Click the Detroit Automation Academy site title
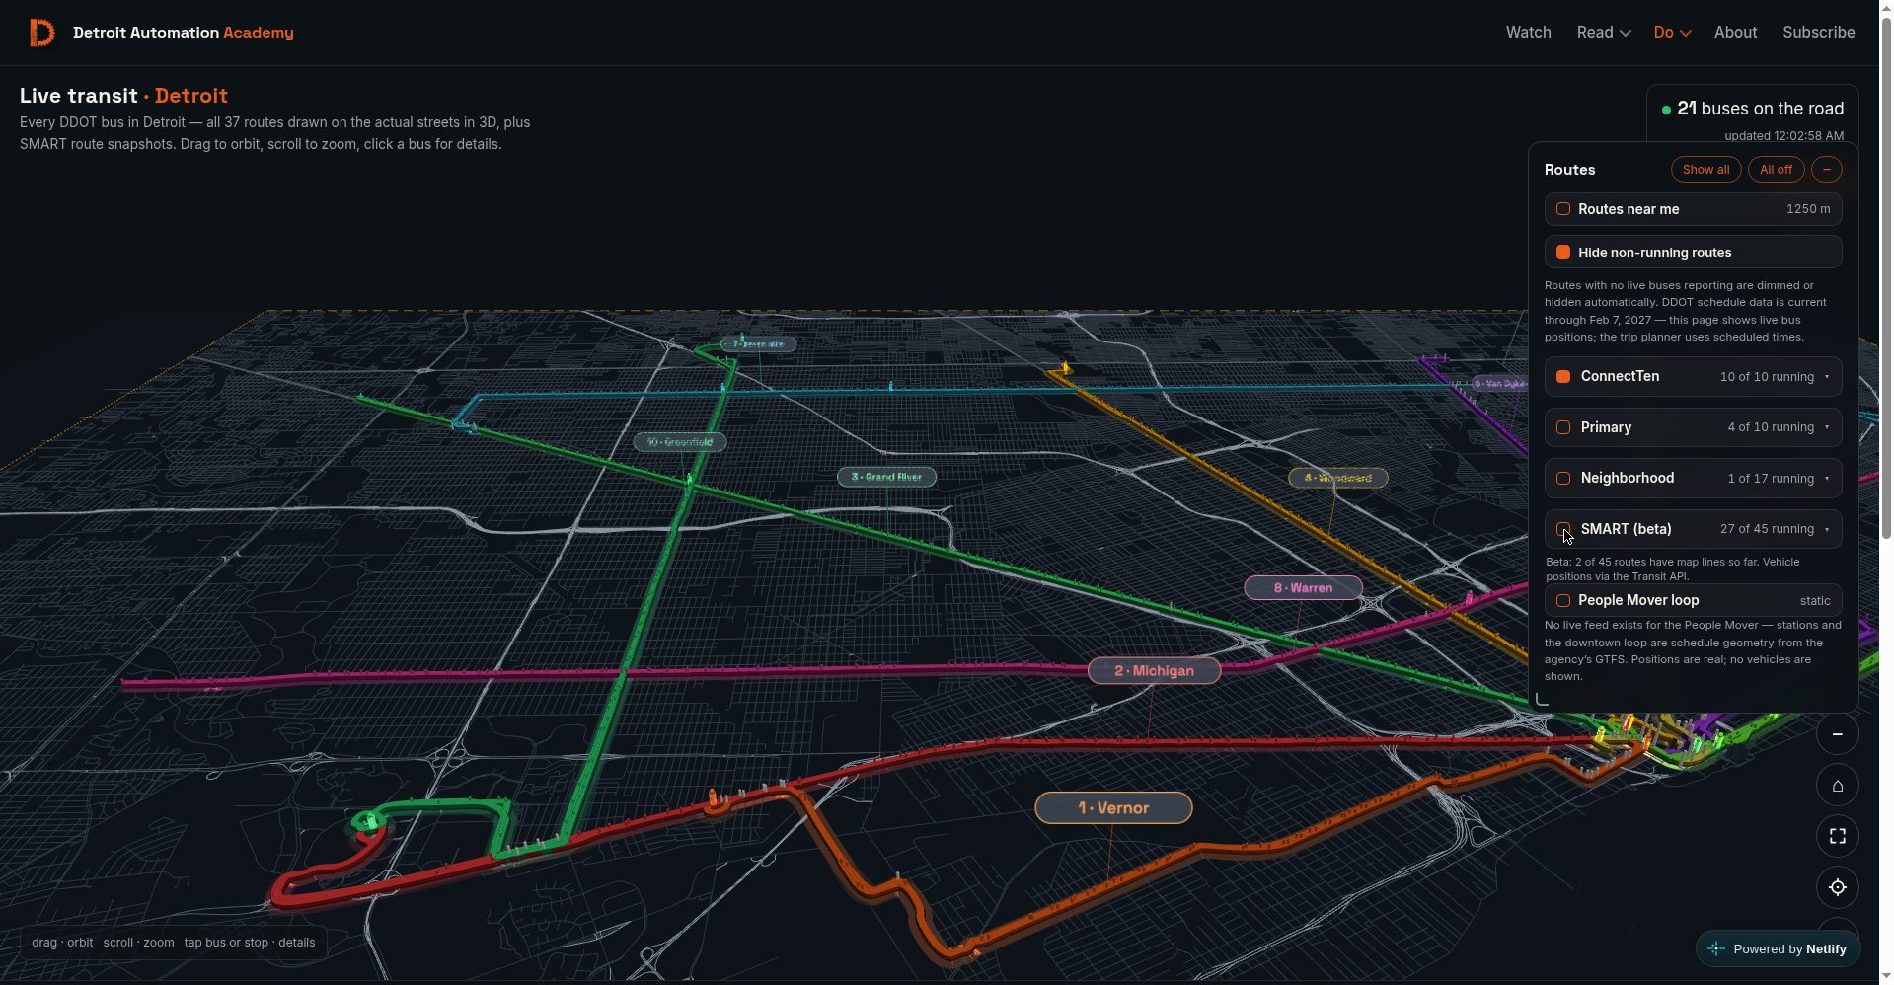1894x985 pixels. (183, 33)
